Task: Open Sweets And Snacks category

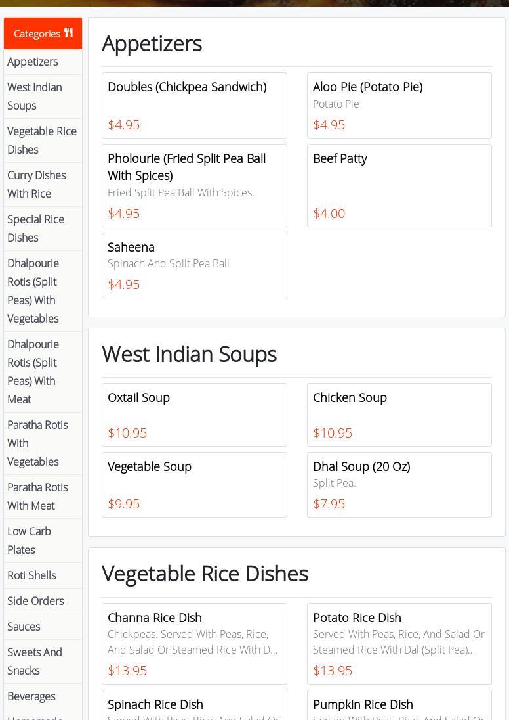Action: pyautogui.click(x=35, y=662)
